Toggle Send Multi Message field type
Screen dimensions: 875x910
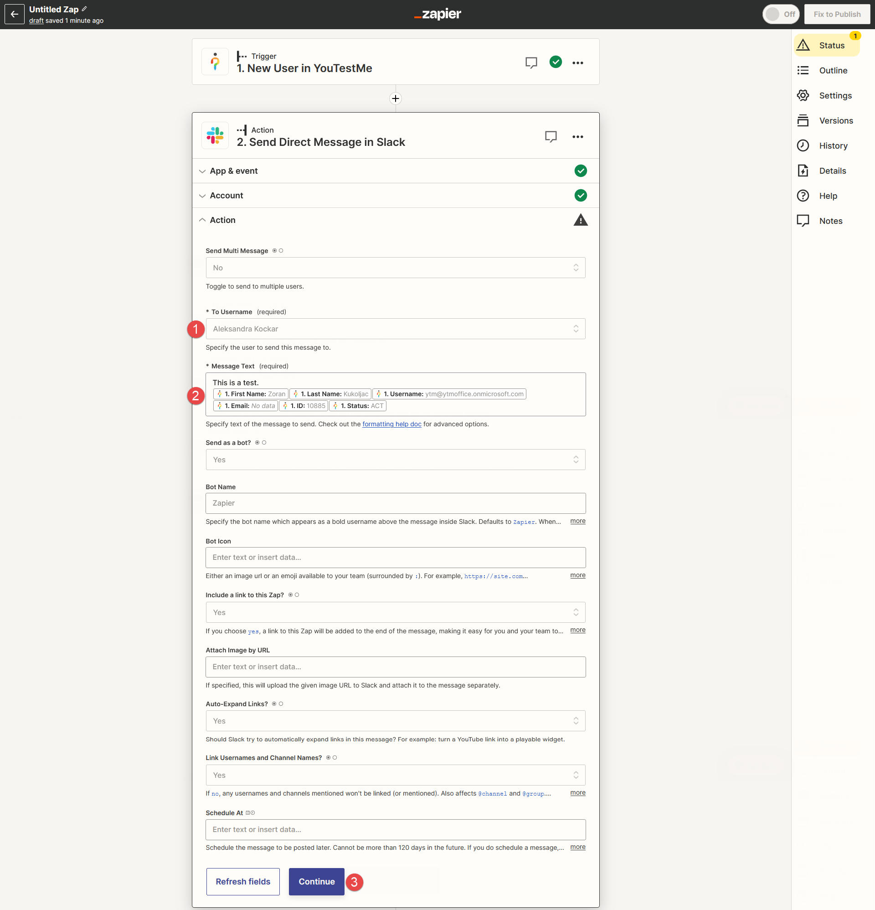[x=278, y=251]
